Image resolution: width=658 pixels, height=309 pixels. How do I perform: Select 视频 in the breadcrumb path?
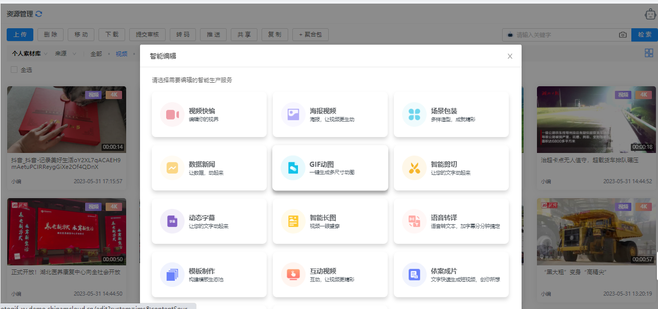(122, 53)
